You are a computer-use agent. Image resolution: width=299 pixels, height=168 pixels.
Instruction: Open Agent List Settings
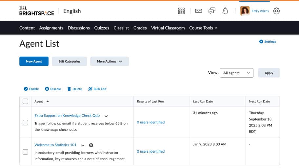pyautogui.click(x=268, y=42)
